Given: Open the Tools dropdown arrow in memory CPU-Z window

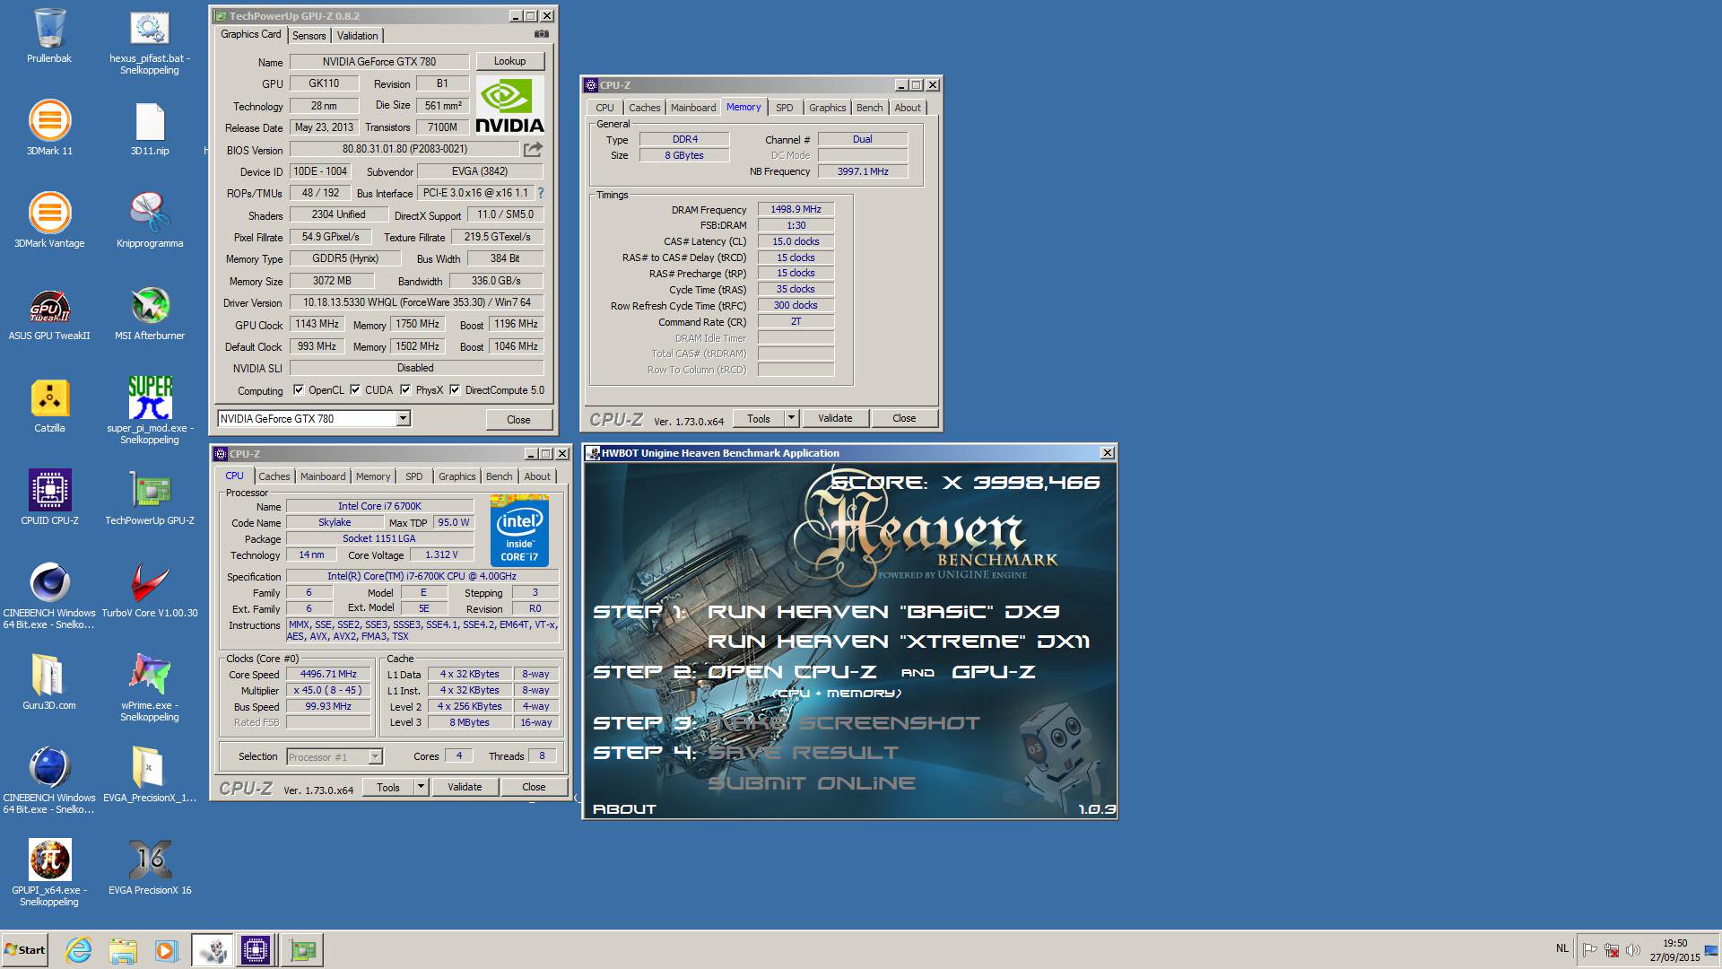Looking at the screenshot, I should coord(791,418).
